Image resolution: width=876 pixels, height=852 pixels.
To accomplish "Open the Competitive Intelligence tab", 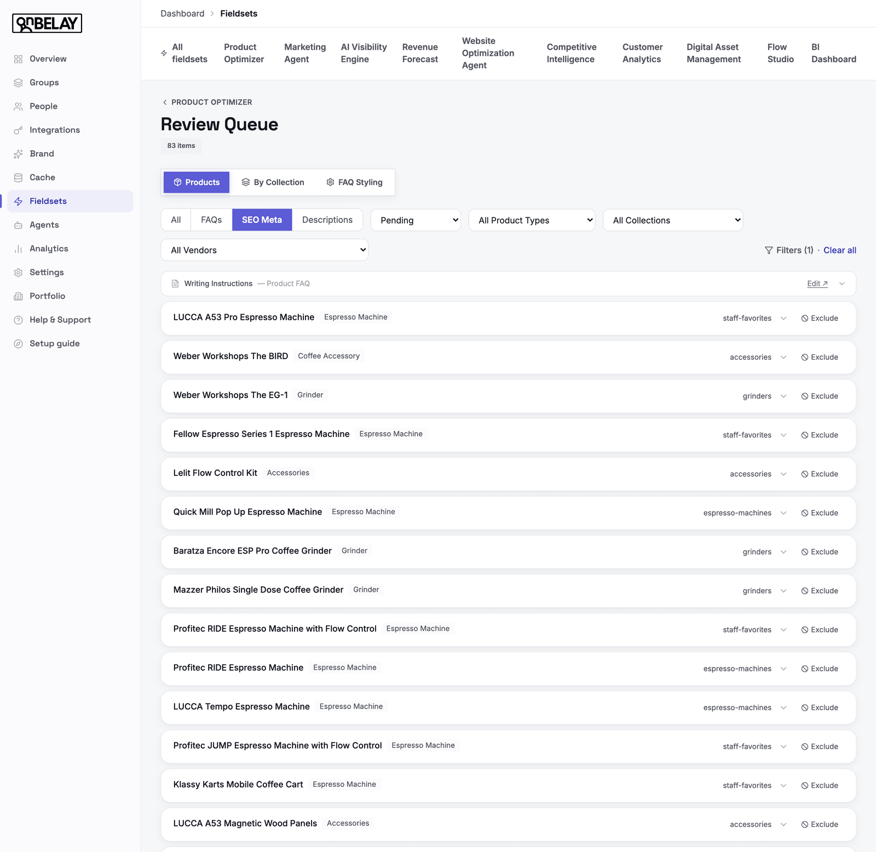I will tap(572, 53).
